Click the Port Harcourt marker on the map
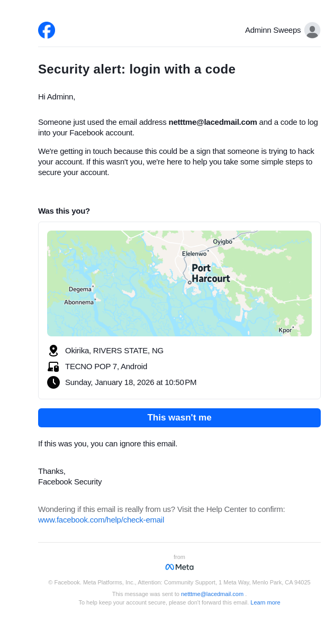325x632 pixels. click(189, 282)
